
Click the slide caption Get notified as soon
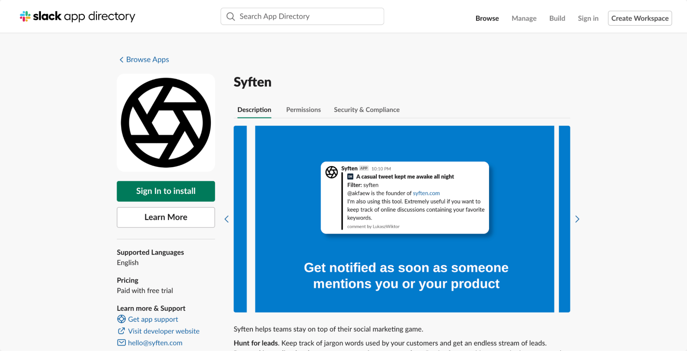(x=406, y=276)
